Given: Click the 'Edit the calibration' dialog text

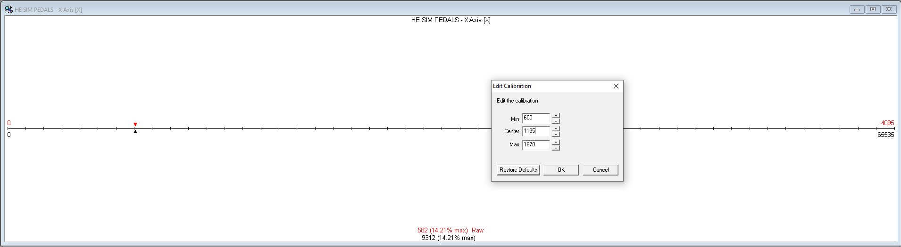Looking at the screenshot, I should (x=517, y=101).
